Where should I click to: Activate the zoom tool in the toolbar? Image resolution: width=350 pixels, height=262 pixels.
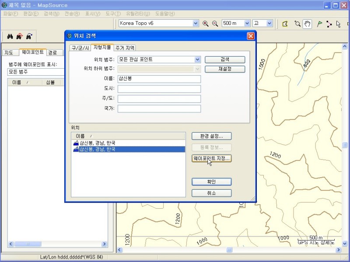coord(297,24)
